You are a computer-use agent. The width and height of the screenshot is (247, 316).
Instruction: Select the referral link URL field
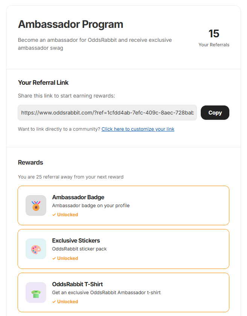point(107,113)
